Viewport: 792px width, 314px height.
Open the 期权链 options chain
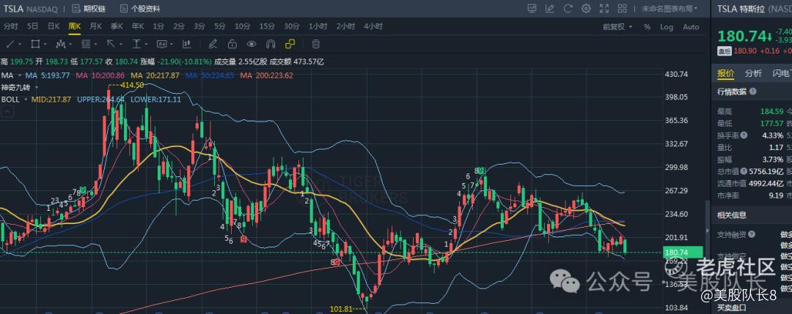(89, 9)
